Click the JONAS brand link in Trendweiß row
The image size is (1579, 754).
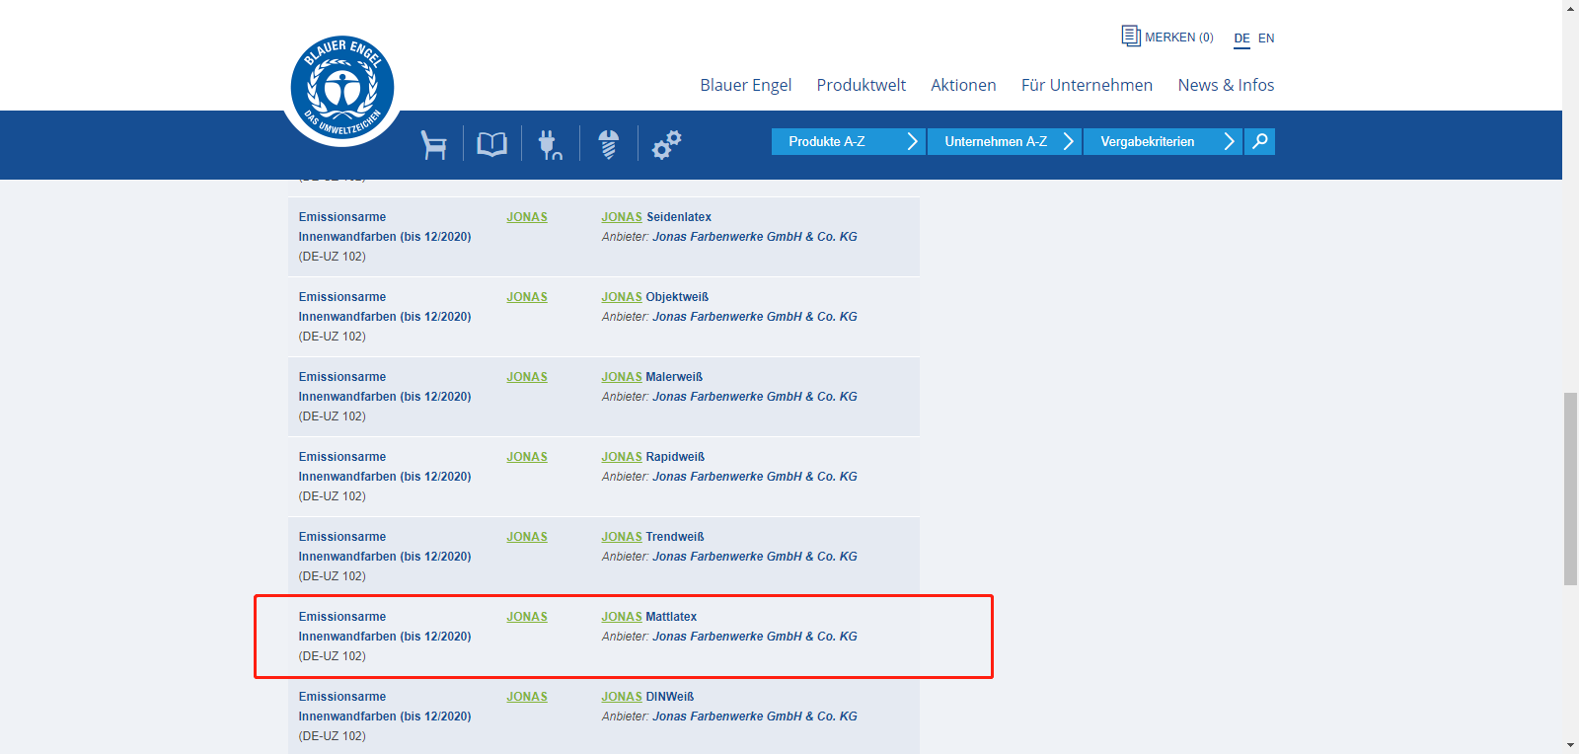click(527, 537)
